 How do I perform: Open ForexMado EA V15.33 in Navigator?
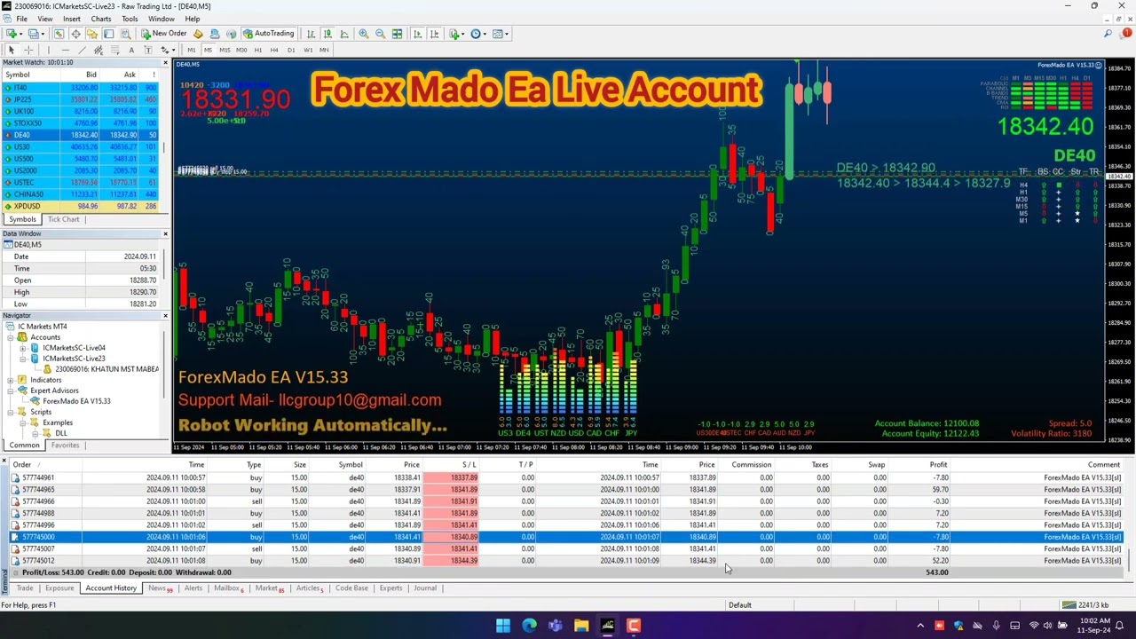(x=76, y=401)
